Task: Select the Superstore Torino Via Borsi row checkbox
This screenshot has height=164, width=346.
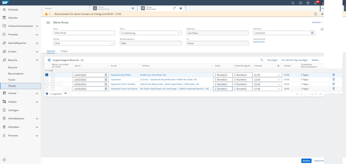Action: pos(47,84)
